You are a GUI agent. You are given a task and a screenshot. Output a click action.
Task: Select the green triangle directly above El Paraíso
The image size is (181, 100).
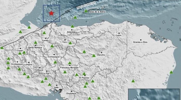pos(84,74)
